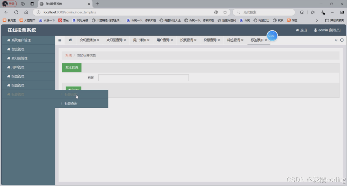
Task: Switch to the 用户查询 tab
Action: coord(163,40)
